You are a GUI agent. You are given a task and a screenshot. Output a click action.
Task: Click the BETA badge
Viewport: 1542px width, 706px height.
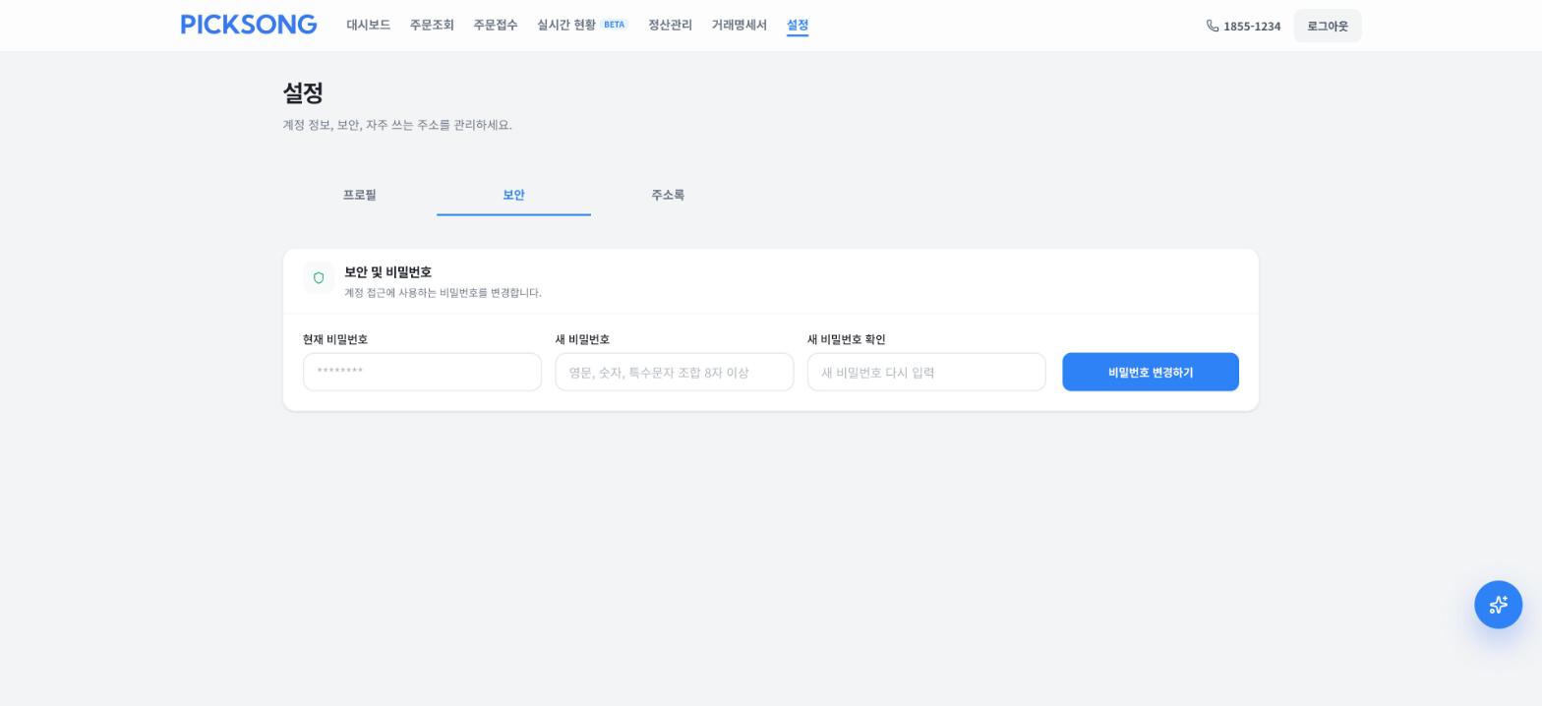615,25
